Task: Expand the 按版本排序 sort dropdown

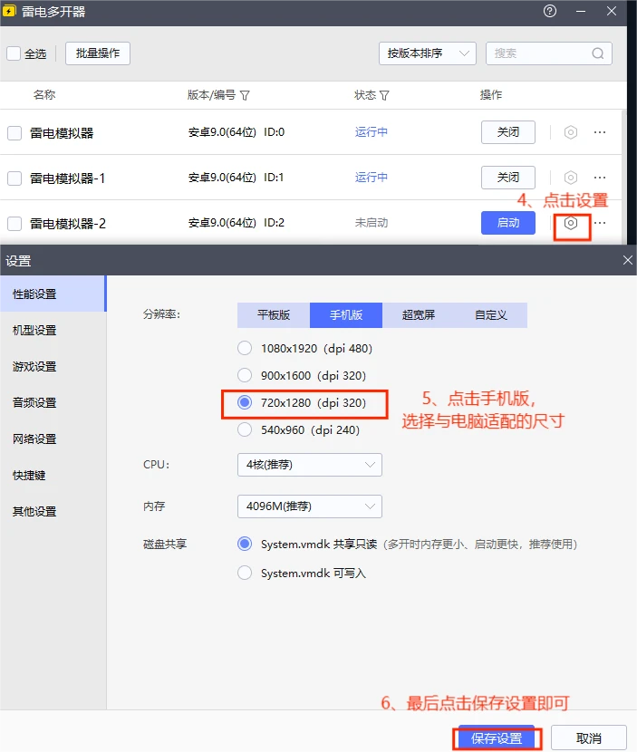Action: pos(427,53)
